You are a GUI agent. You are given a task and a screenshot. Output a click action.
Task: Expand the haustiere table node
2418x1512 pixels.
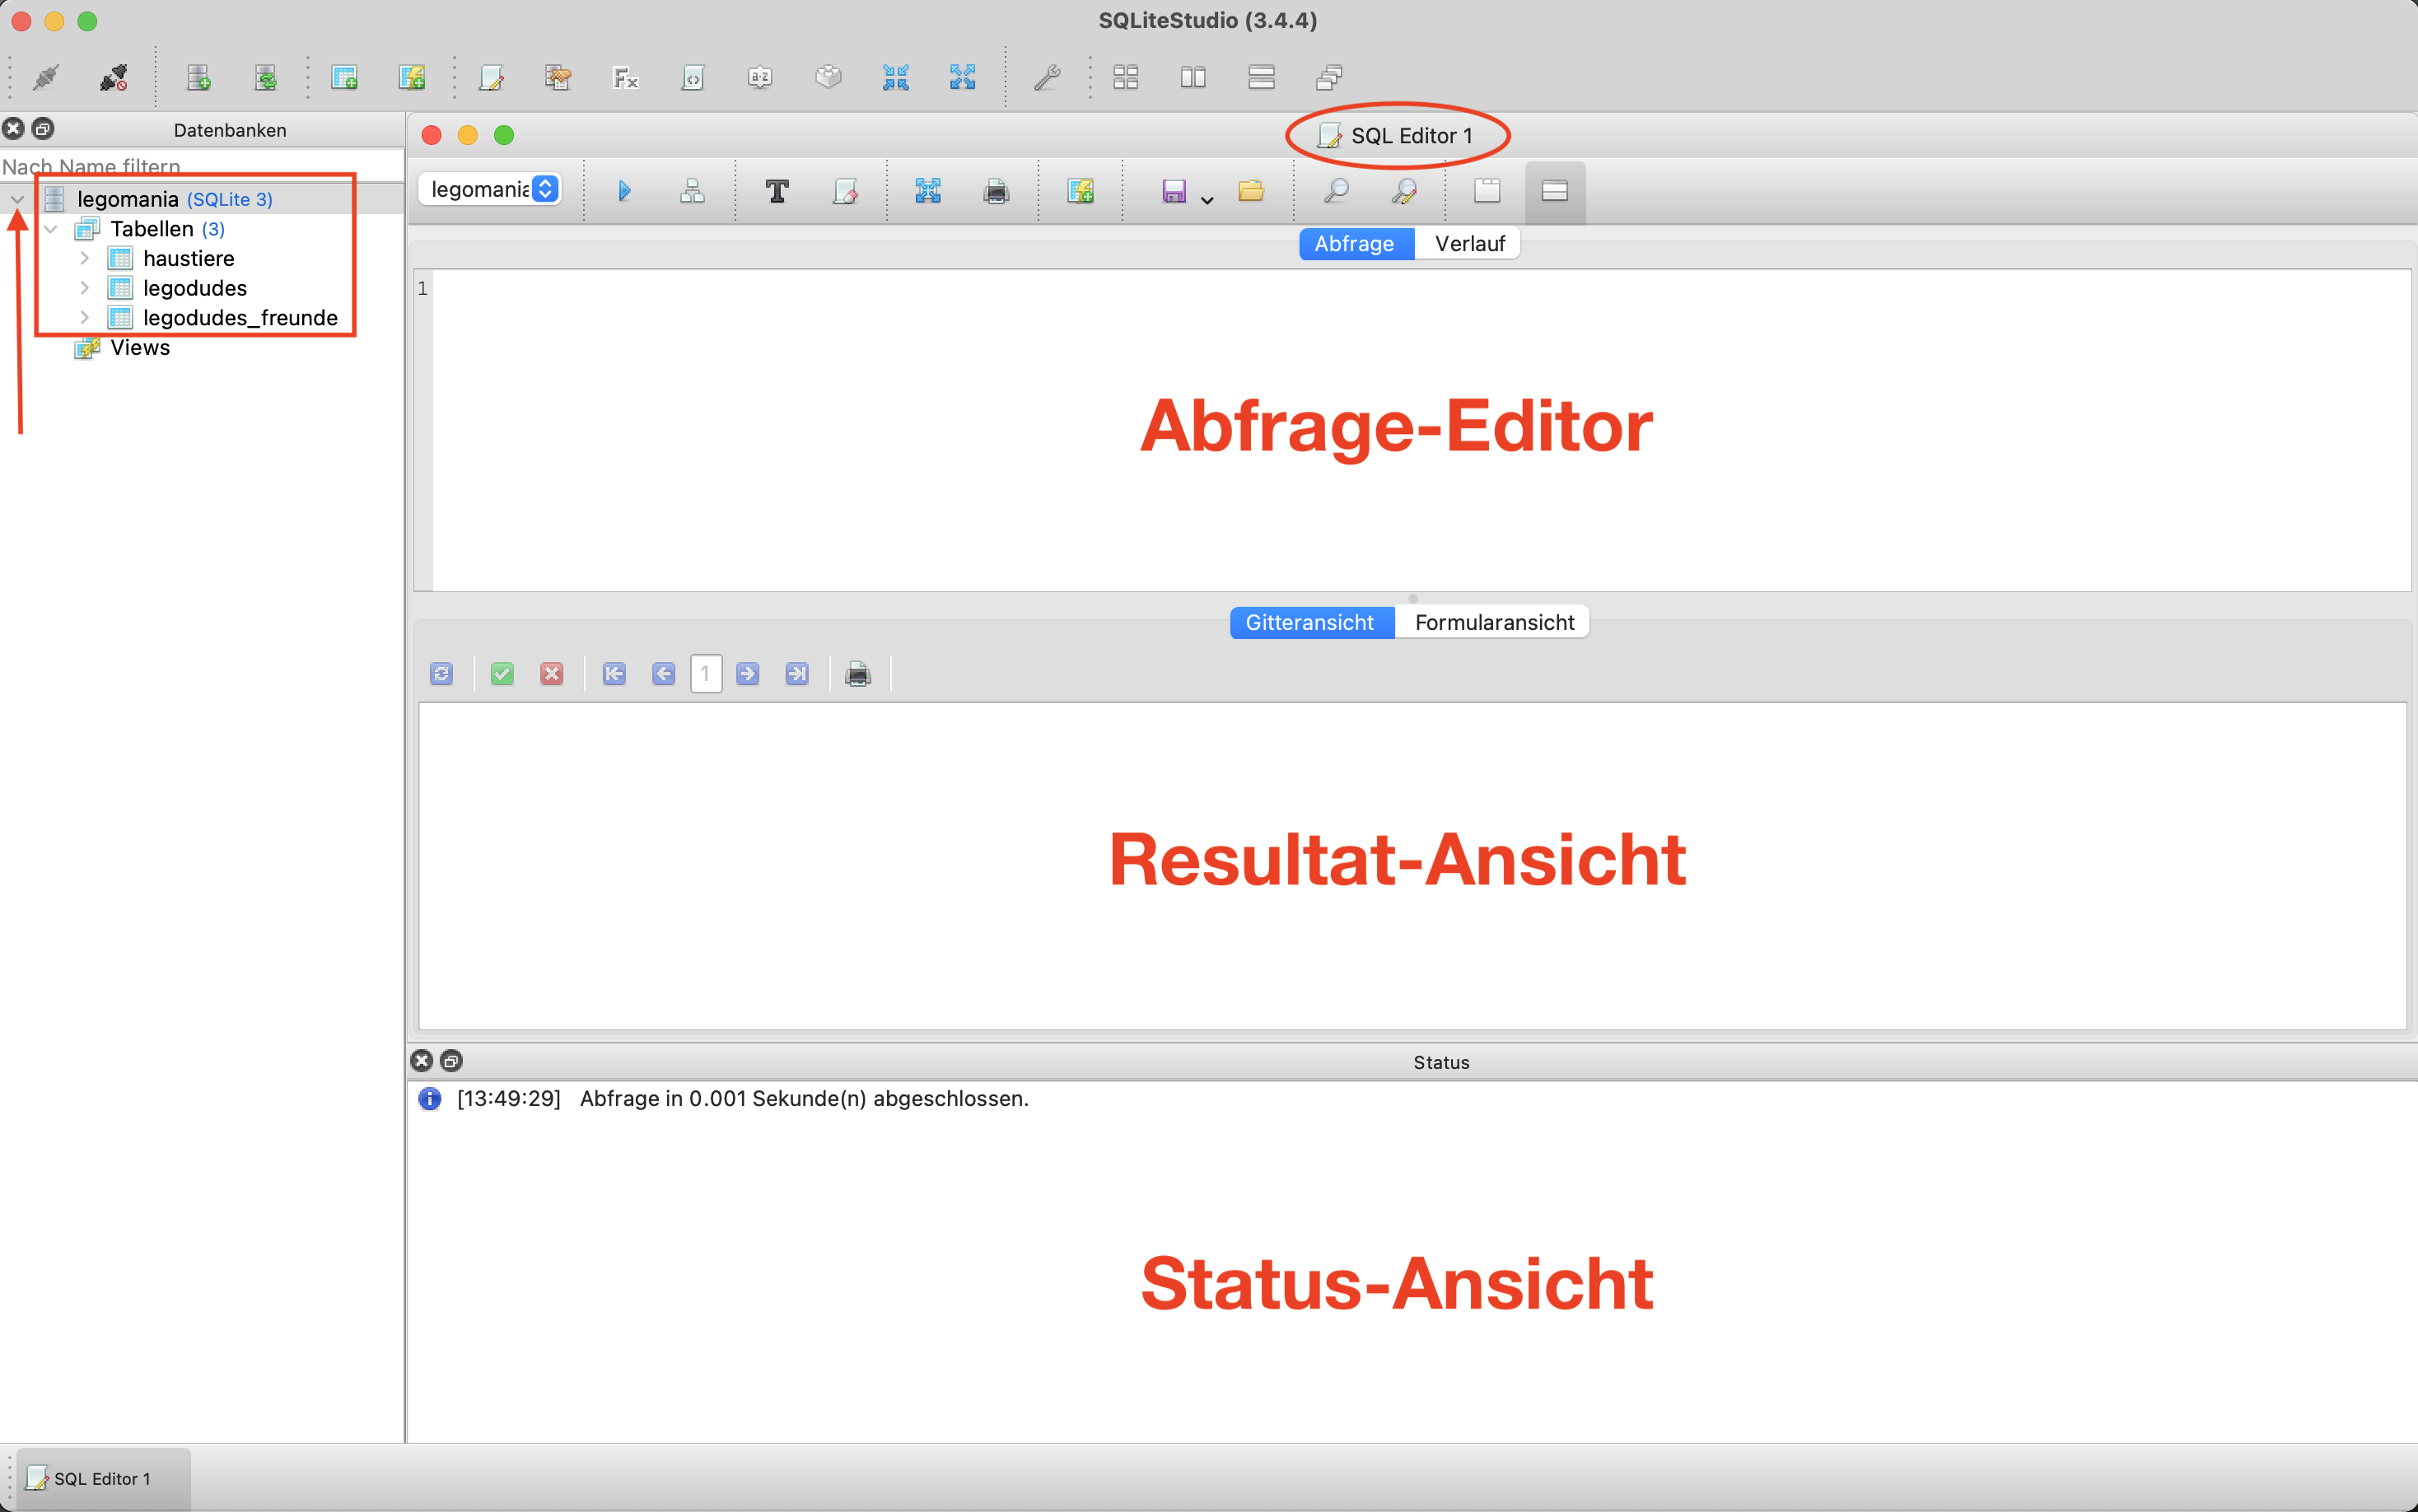[85, 258]
